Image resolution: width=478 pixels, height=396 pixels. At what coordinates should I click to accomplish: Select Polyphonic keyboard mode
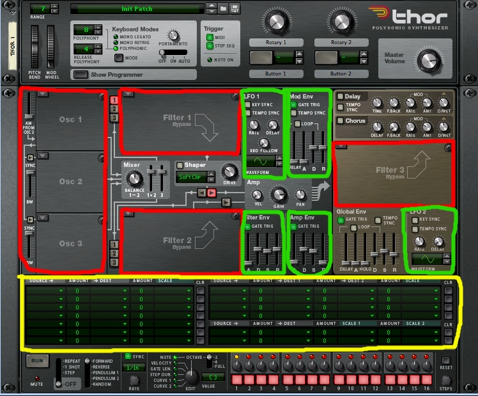[x=116, y=49]
